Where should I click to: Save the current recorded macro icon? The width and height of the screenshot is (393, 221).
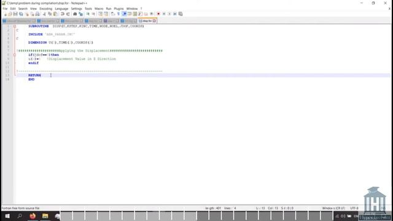[x=181, y=14]
